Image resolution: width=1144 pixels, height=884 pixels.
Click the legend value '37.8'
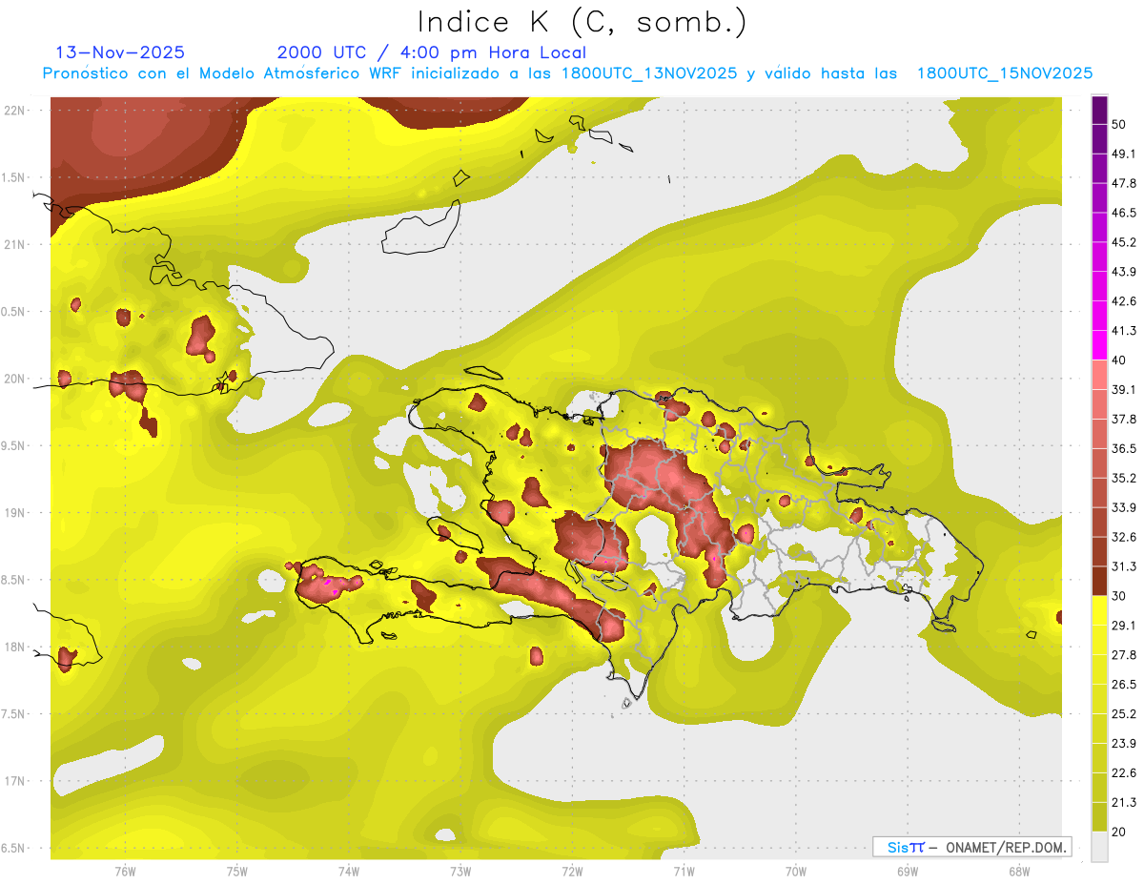coord(1124,419)
